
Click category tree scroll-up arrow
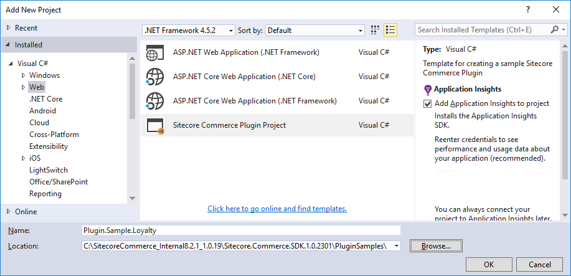coord(132,57)
